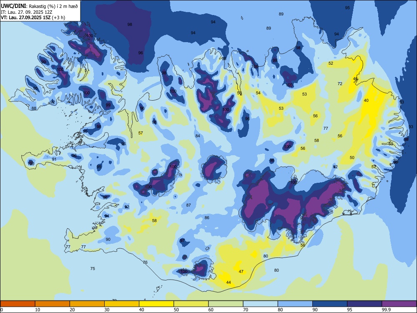
Task: Select the 47 humidity value on the map
Action: pyautogui.click(x=241, y=272)
